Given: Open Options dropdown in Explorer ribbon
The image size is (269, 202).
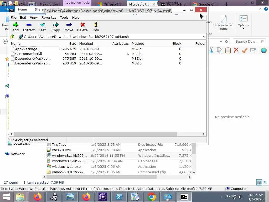Looking at the screenshot, I should point(243,23).
